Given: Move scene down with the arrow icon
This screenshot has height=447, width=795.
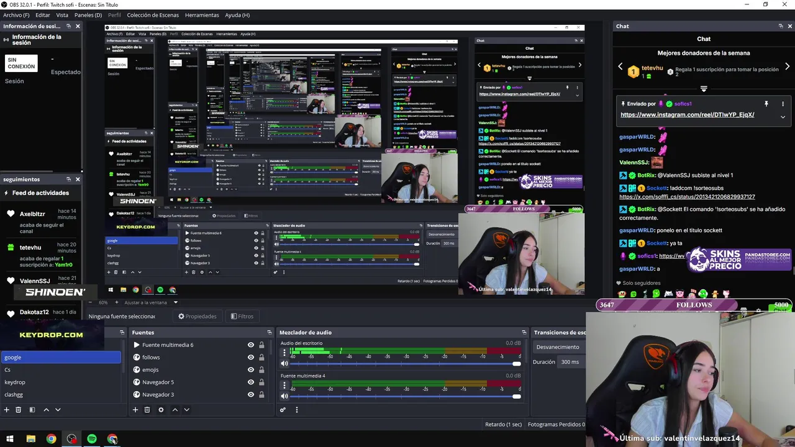Looking at the screenshot, I should point(58,410).
